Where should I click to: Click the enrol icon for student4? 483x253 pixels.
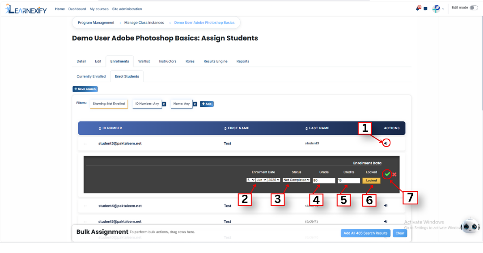click(386, 206)
